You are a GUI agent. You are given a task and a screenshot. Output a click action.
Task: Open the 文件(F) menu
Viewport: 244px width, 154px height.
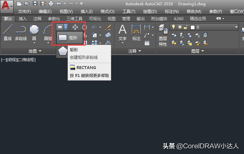[x=24, y=11]
